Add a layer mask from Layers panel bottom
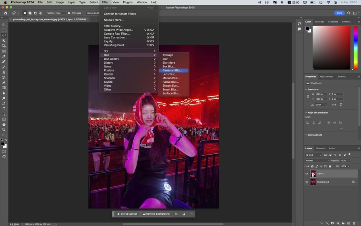This screenshot has height=226, width=361. pos(332,223)
